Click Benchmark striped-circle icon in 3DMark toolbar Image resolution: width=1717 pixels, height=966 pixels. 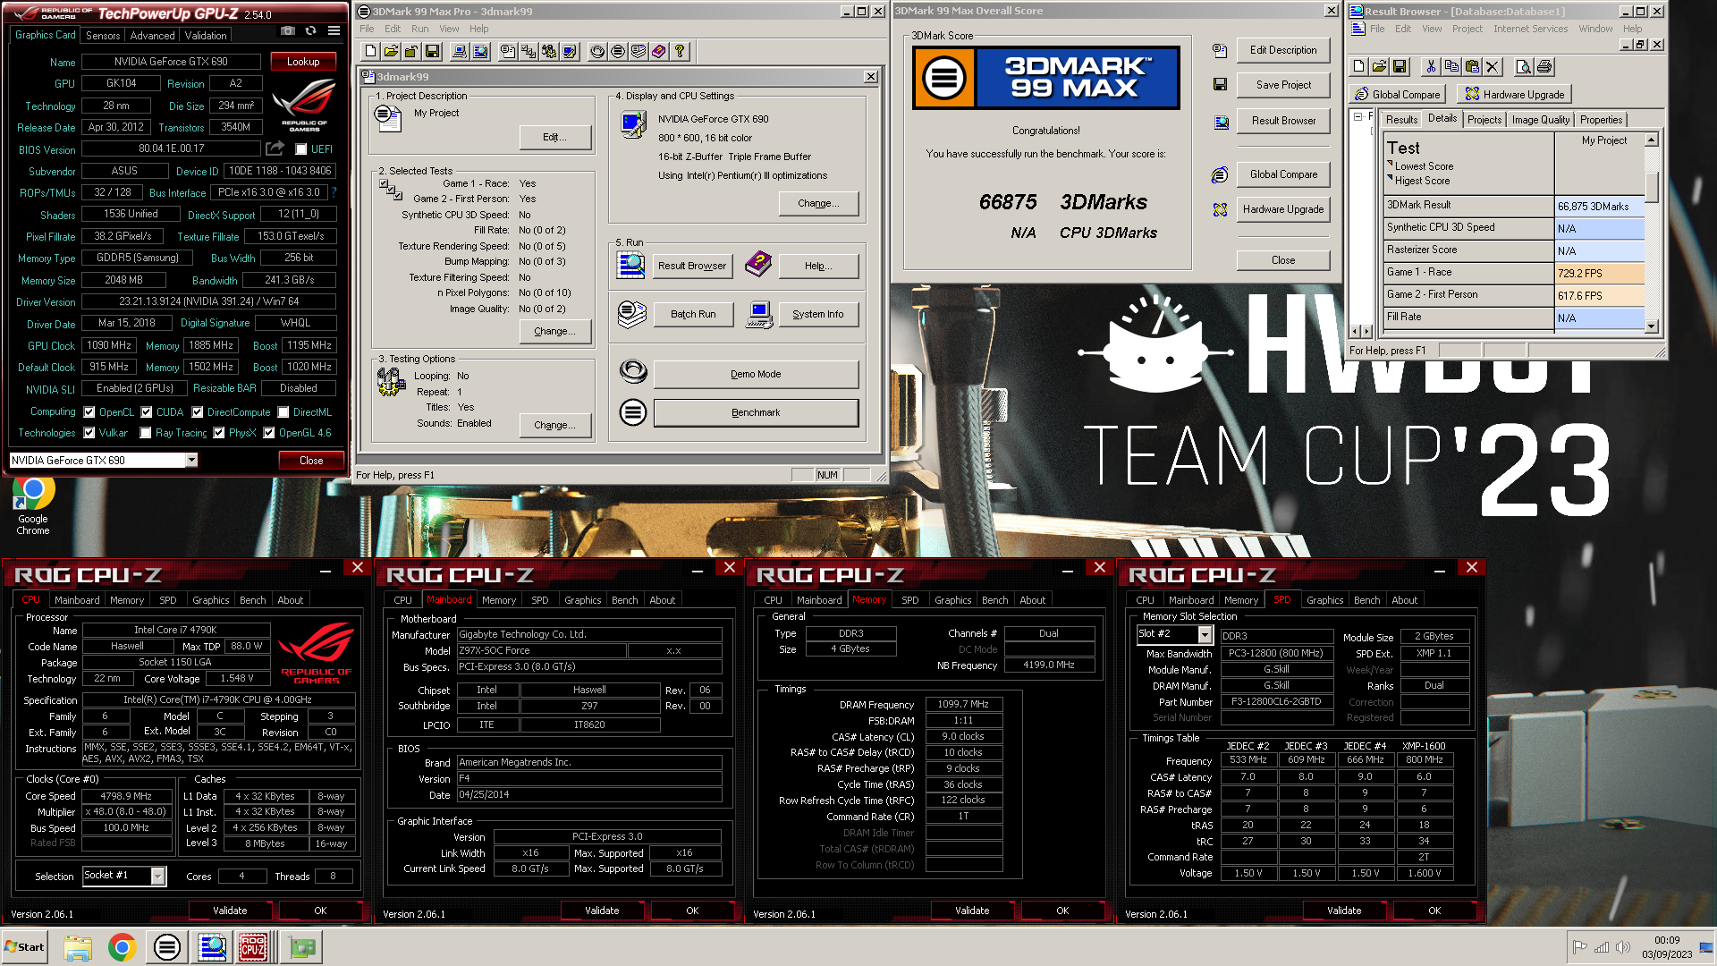click(618, 51)
